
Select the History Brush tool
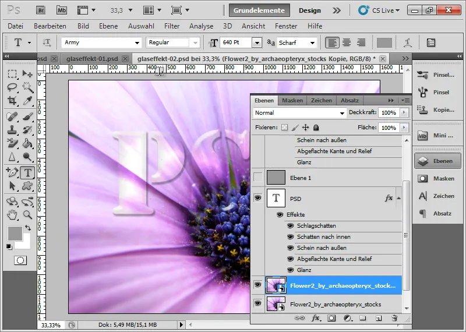click(27, 130)
